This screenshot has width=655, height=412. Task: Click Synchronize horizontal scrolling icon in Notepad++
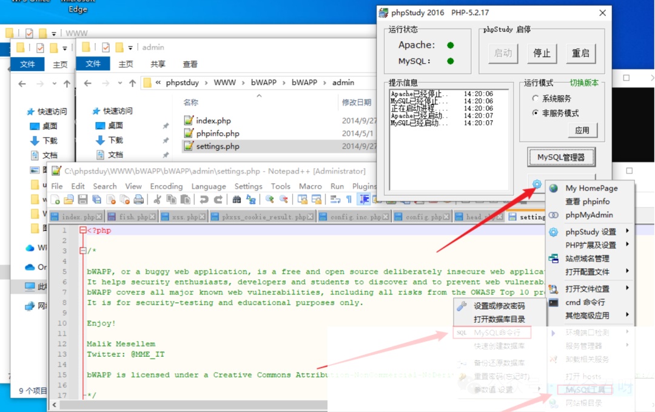316,199
